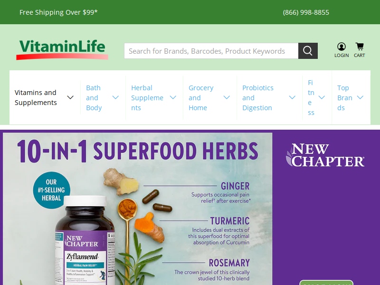
Task: Expand the Fitness menu chevron
Action: (322, 97)
